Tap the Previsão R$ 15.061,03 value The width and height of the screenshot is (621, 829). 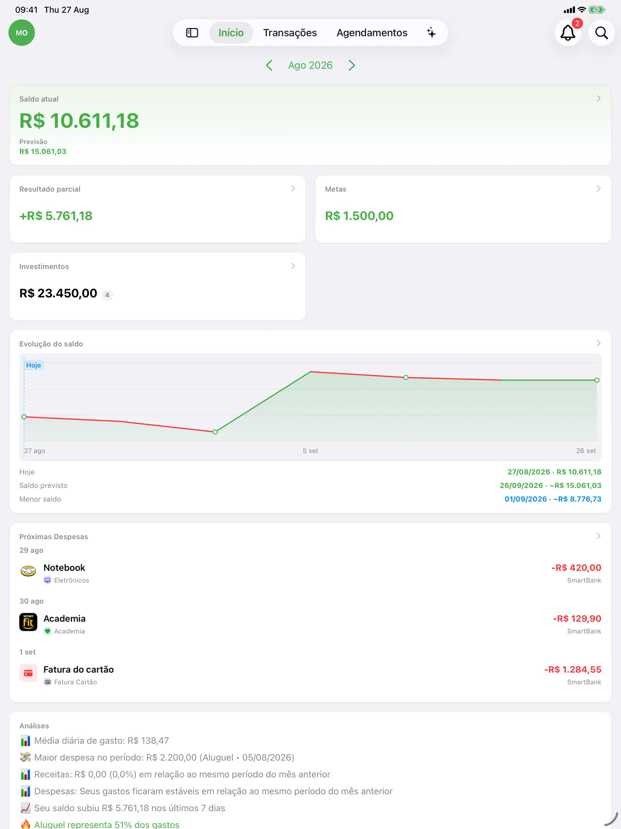[x=43, y=151]
